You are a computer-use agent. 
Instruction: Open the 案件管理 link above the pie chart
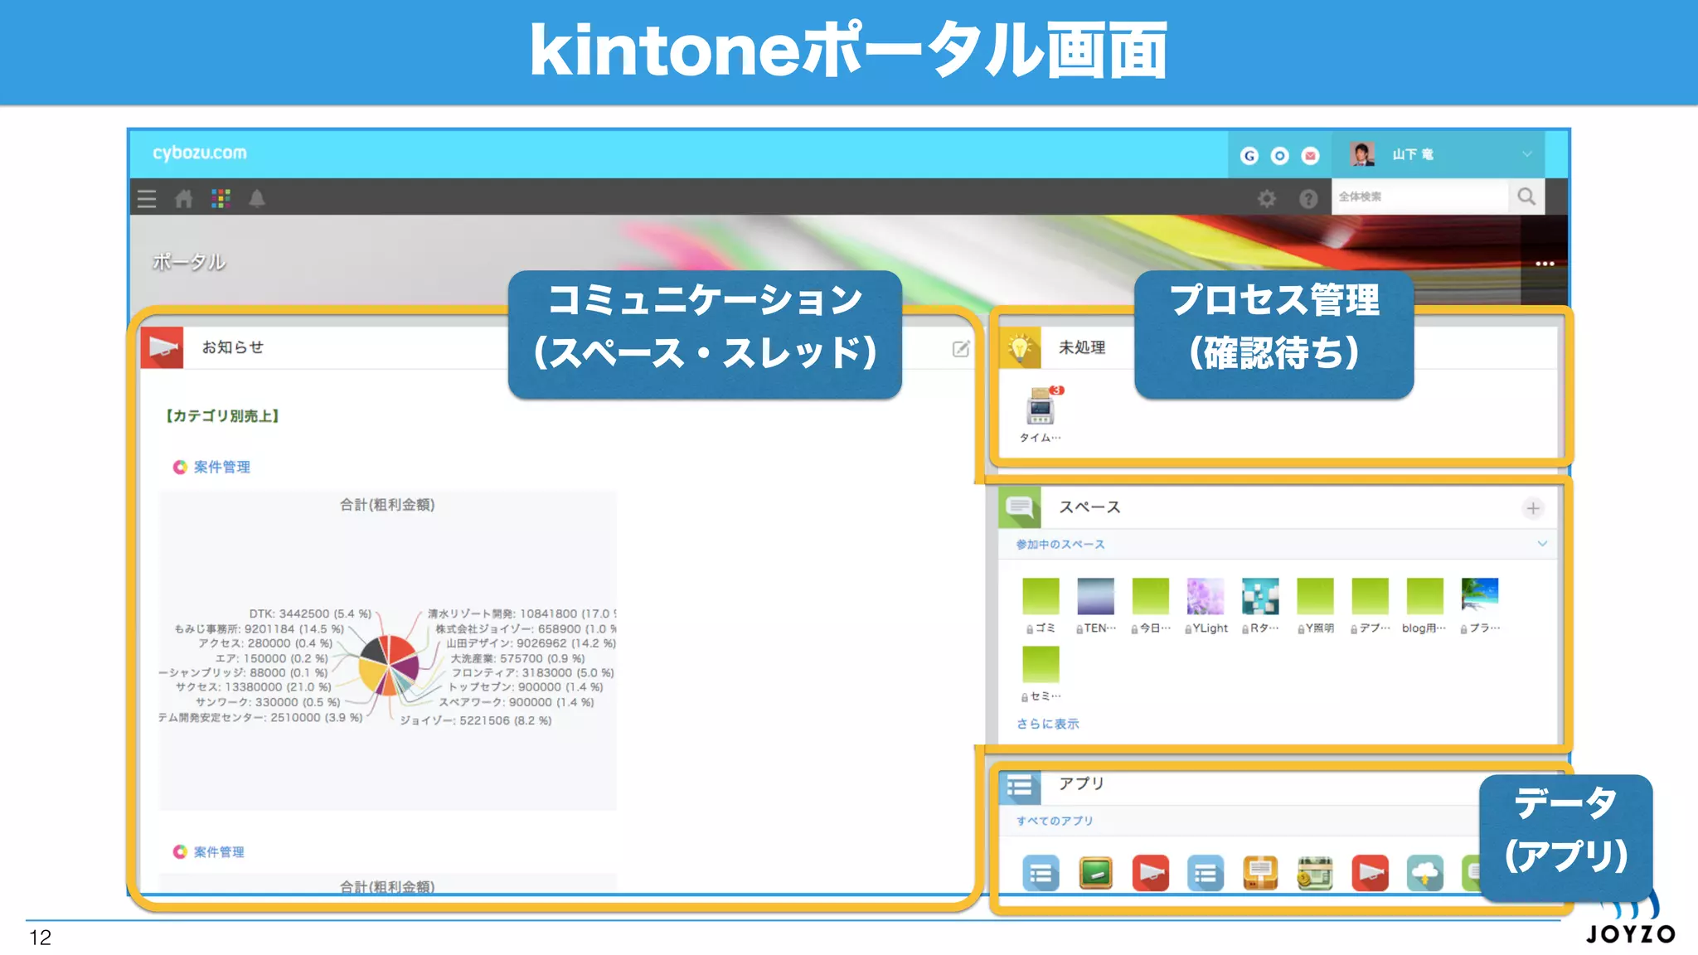coord(221,467)
